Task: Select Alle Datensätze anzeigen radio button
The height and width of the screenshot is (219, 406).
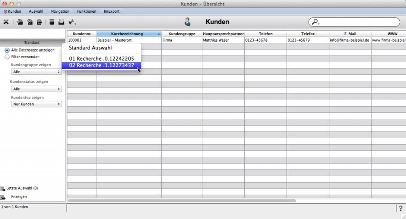Action: pos(7,50)
